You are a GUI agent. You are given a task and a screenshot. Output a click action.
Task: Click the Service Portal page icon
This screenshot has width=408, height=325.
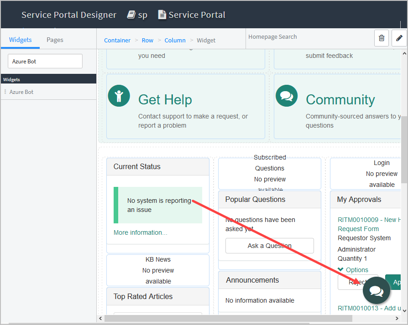162,15
